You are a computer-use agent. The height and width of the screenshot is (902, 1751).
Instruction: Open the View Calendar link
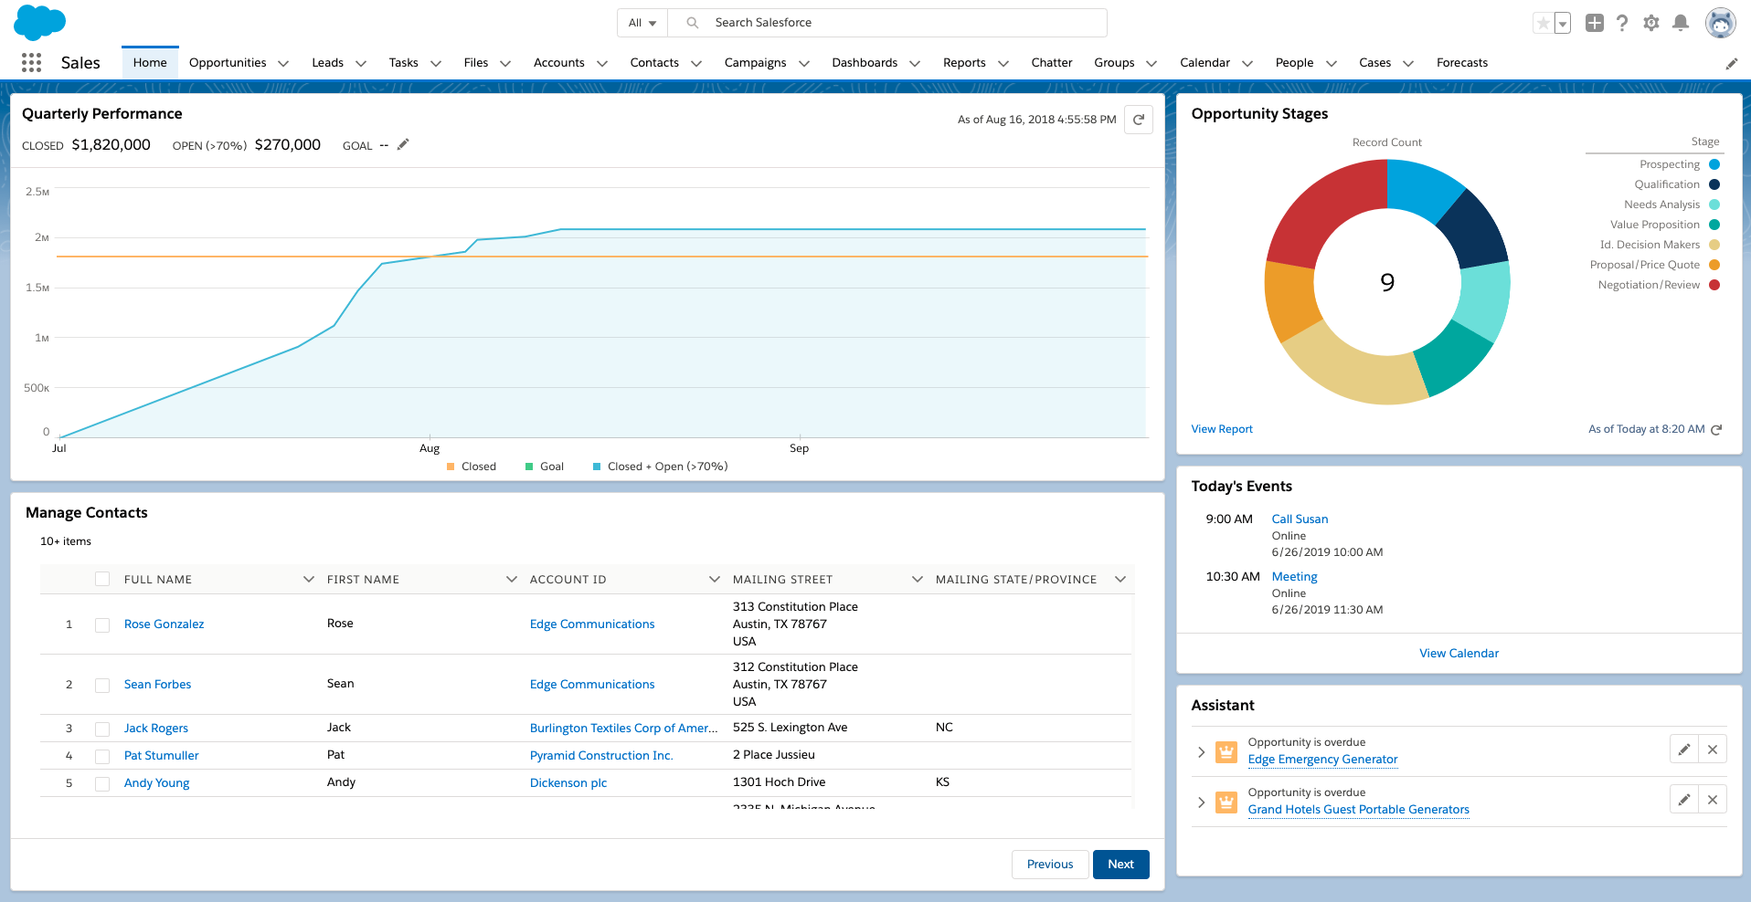click(x=1459, y=654)
